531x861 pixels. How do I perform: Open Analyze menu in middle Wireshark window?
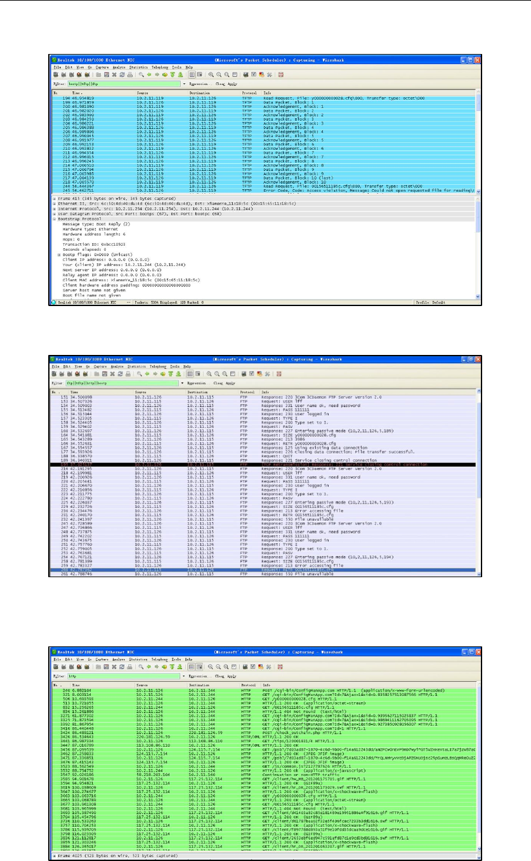coord(118,366)
